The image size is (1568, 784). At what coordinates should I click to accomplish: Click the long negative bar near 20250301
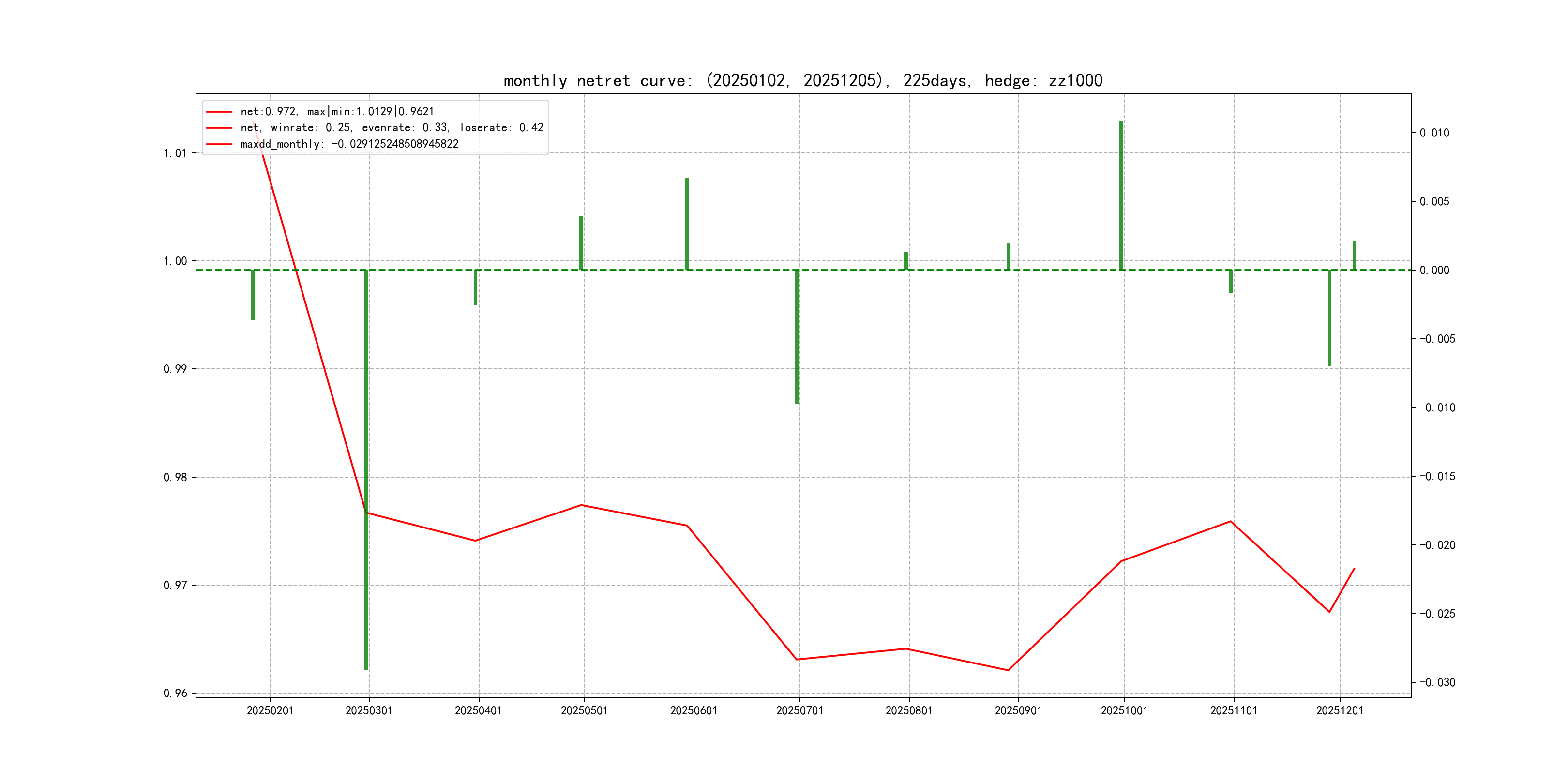click(x=366, y=468)
